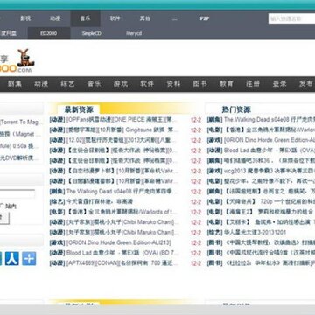
Task: Open 今天雪霞打森林狼 综艺 entry
Action: tap(100, 201)
